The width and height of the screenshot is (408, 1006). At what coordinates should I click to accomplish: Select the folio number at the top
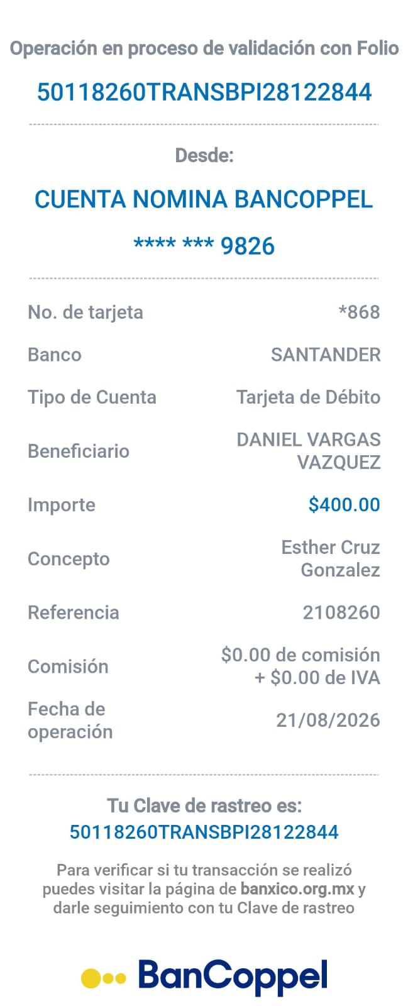point(204,92)
